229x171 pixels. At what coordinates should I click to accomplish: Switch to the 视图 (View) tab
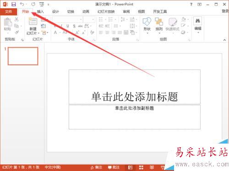pos(141,11)
